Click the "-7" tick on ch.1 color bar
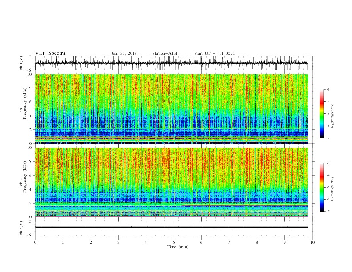 coord(328,138)
